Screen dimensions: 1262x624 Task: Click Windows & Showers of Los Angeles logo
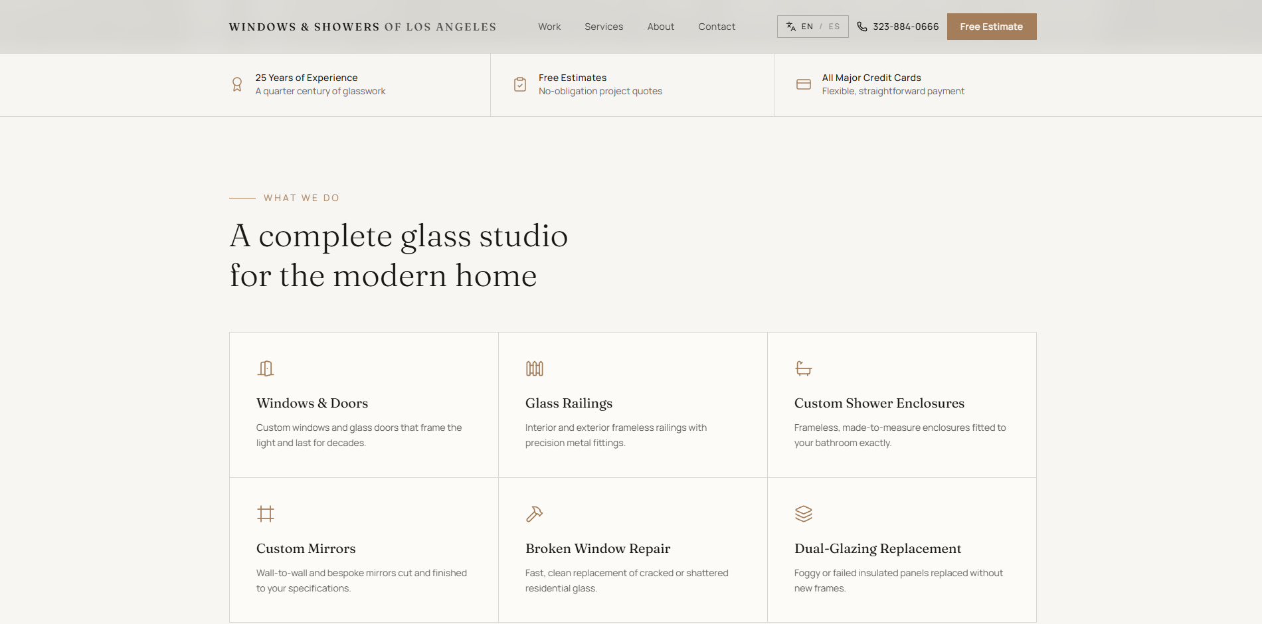pyautogui.click(x=363, y=27)
